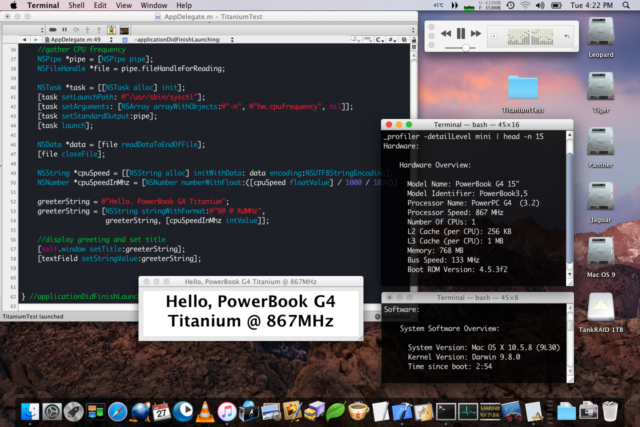
Task: Open Spotlight search in menu bar
Action: [626, 5]
